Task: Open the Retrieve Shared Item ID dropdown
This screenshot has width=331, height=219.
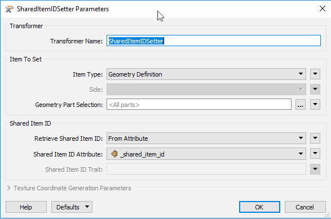Action: pyautogui.click(x=206, y=138)
